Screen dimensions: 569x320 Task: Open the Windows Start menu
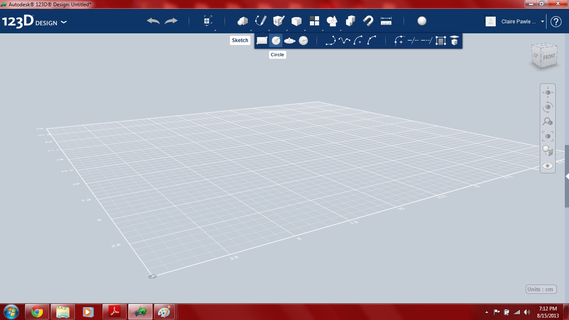[11, 312]
